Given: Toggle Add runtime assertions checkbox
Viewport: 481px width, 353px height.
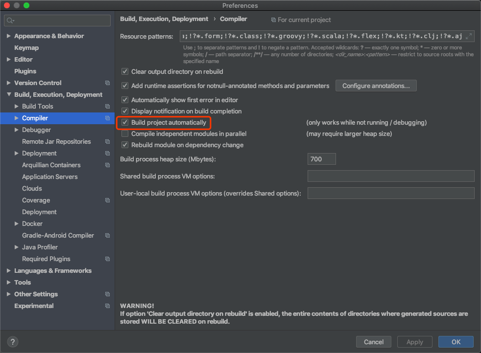Looking at the screenshot, I should (x=125, y=86).
